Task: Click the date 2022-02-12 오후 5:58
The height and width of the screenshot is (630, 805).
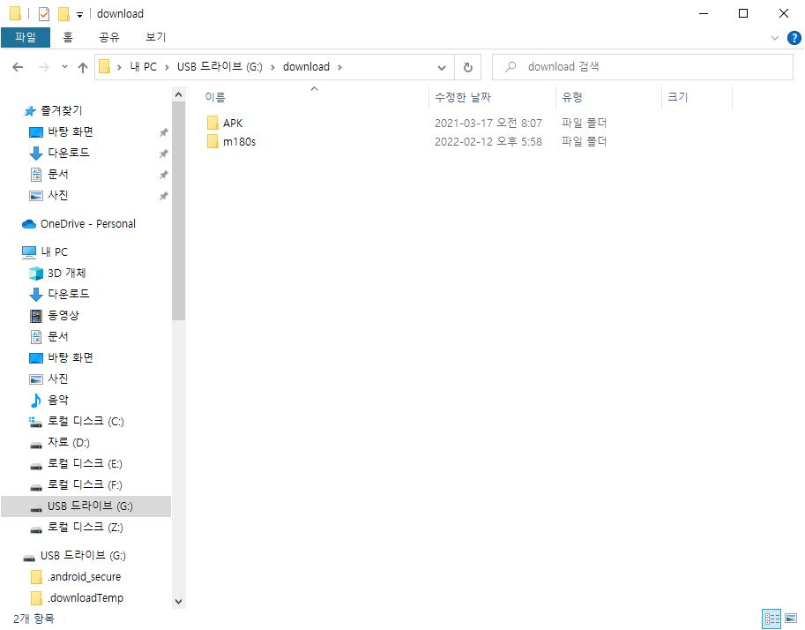Action: point(488,142)
